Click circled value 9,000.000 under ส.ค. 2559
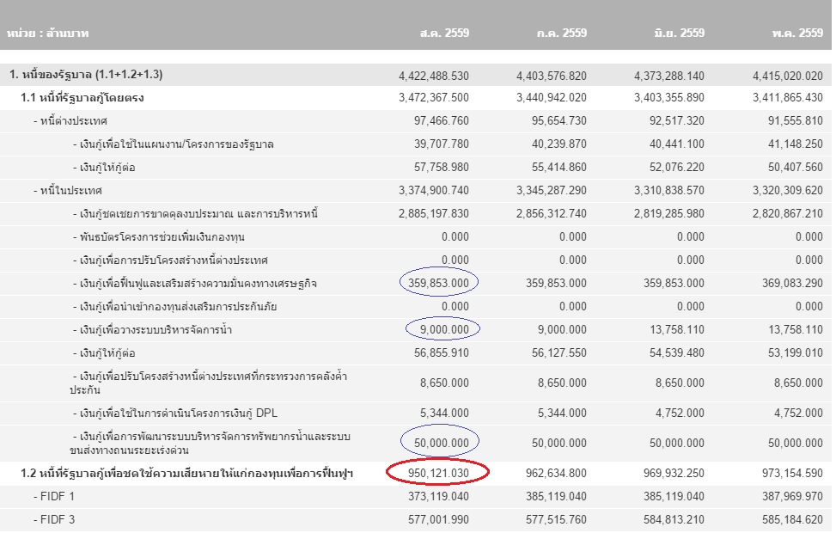The image size is (836, 533). pyautogui.click(x=444, y=330)
